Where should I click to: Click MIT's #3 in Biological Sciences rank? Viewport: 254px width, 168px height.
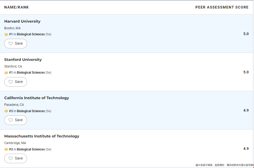pos(30,149)
